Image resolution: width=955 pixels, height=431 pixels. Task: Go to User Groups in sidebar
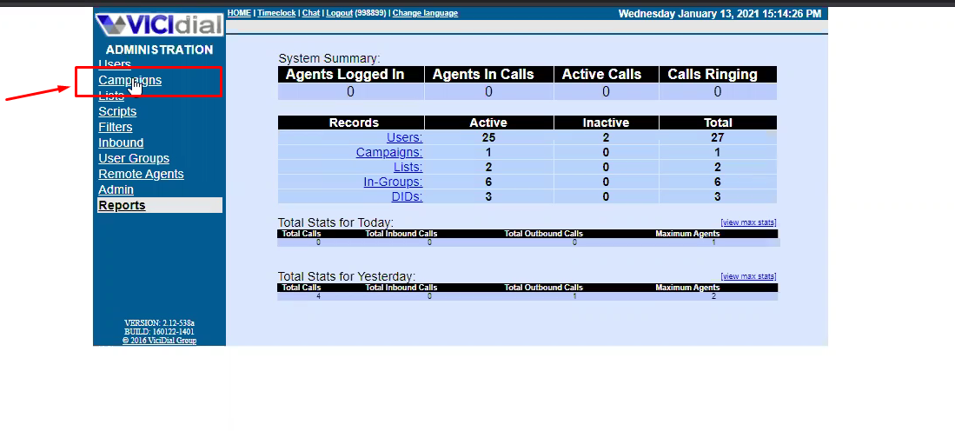[134, 158]
